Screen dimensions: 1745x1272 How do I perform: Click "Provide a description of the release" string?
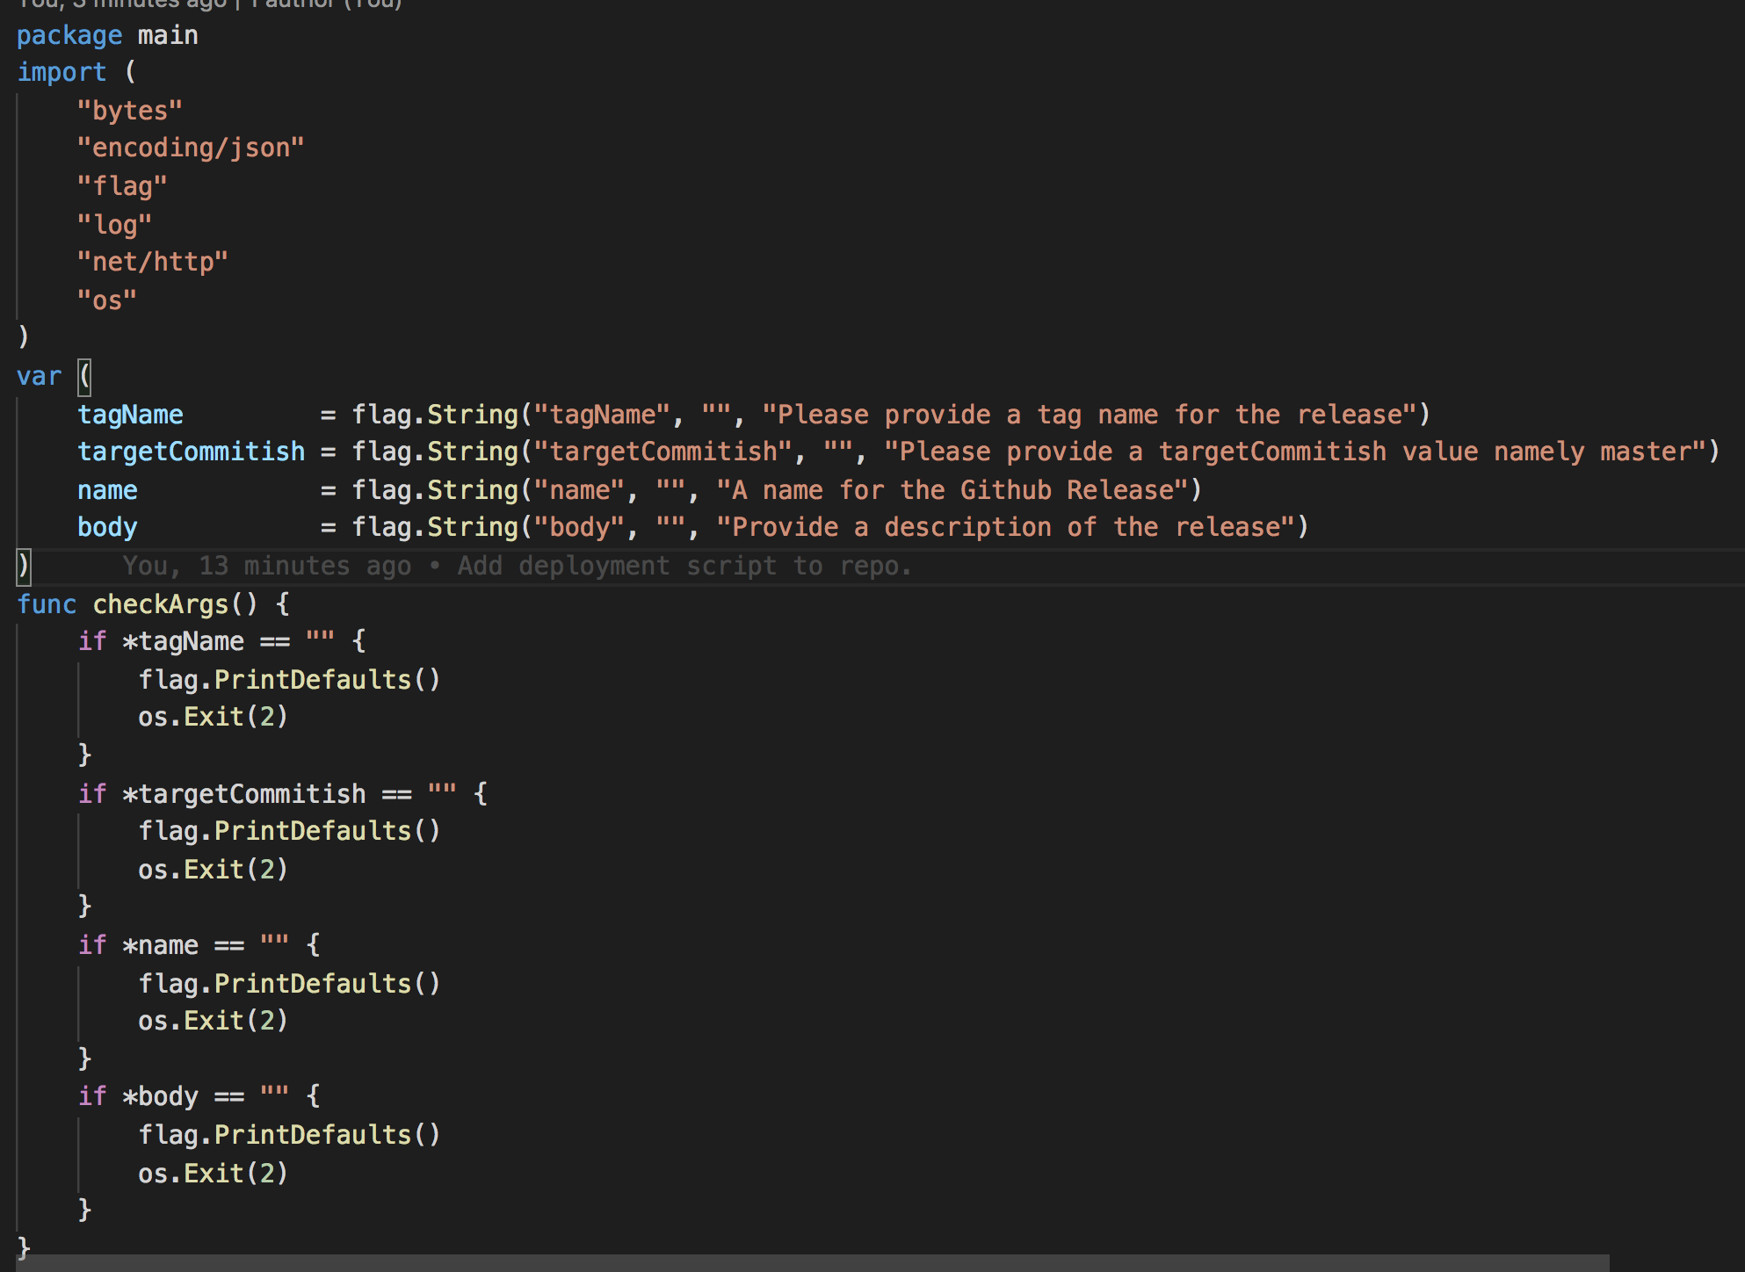click(1005, 527)
